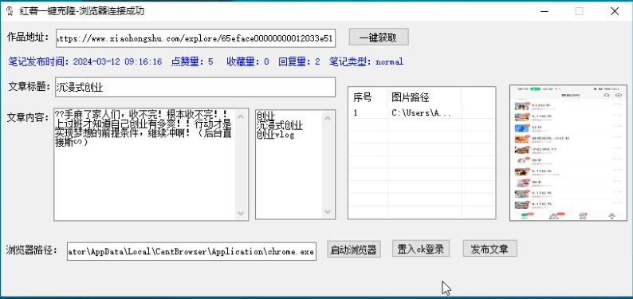Viewport: 633px width, 299px height.
Task: Click the 文章内容 label
Action: coord(29,117)
